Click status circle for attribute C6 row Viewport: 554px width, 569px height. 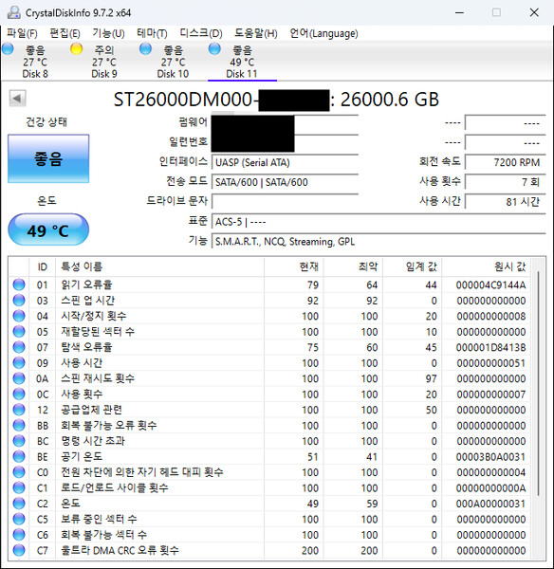pyautogui.click(x=19, y=535)
